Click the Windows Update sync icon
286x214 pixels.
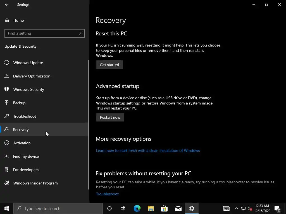7,63
